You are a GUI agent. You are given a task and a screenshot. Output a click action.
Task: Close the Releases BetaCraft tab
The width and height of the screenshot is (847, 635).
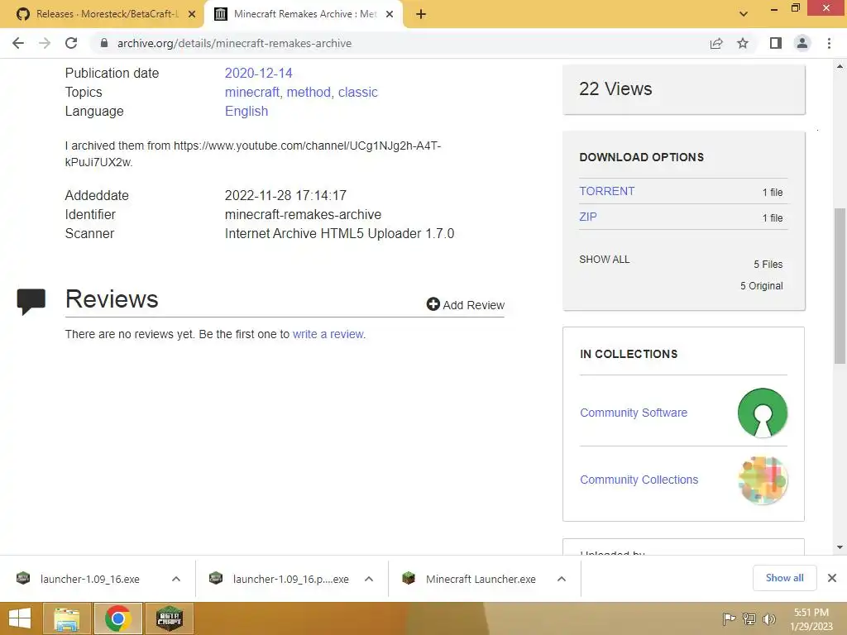click(x=192, y=15)
